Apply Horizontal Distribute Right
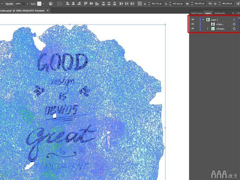Screen dimensions: 240x180 coord(132,4)
